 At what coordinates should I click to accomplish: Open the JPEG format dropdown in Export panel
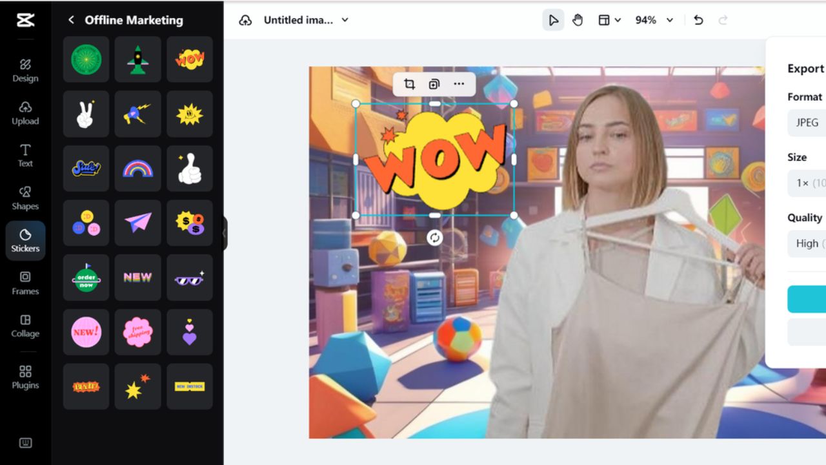coord(808,123)
